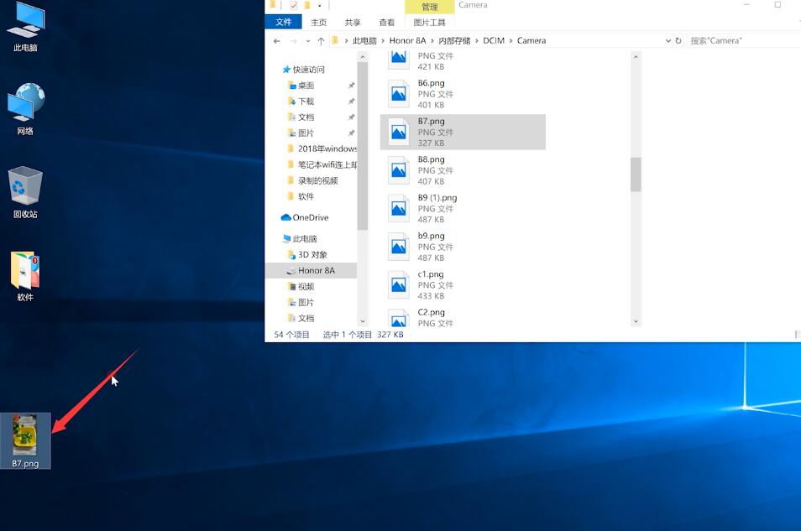Select the B8.png file icon
Image resolution: width=801 pixels, height=531 pixels.
(x=399, y=170)
